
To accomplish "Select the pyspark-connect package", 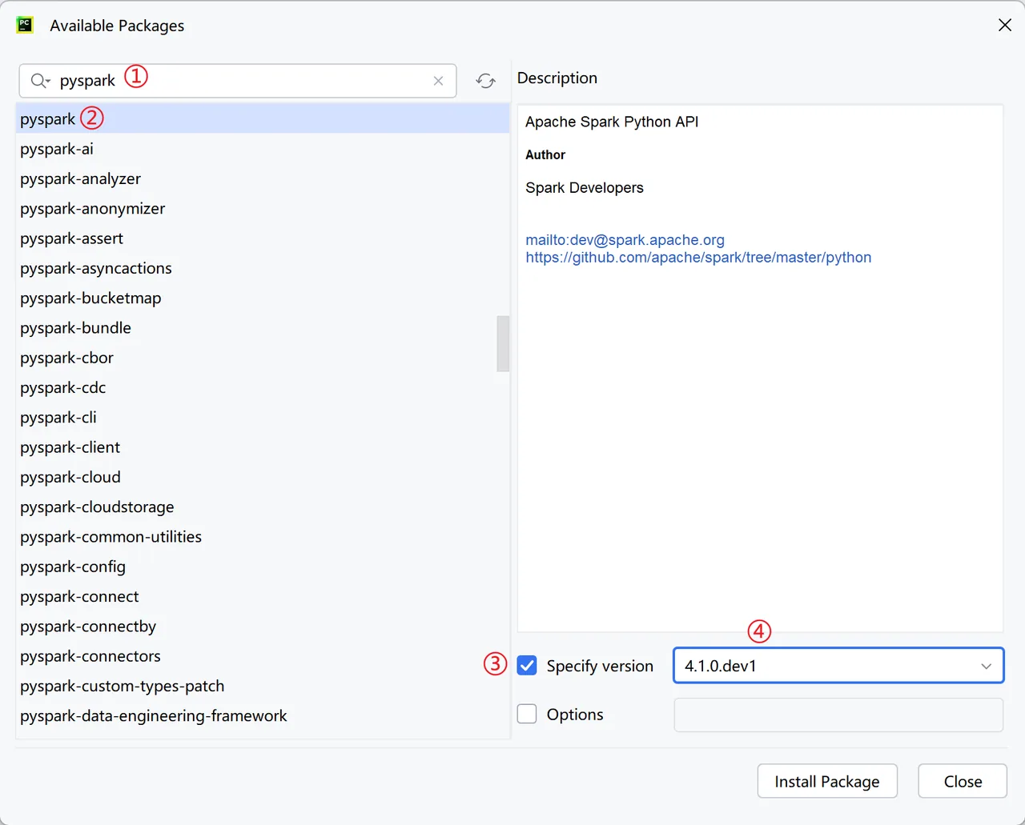I will (x=263, y=597).
